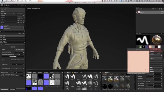Add a channel with the Channels plus icon

click(24, 15)
